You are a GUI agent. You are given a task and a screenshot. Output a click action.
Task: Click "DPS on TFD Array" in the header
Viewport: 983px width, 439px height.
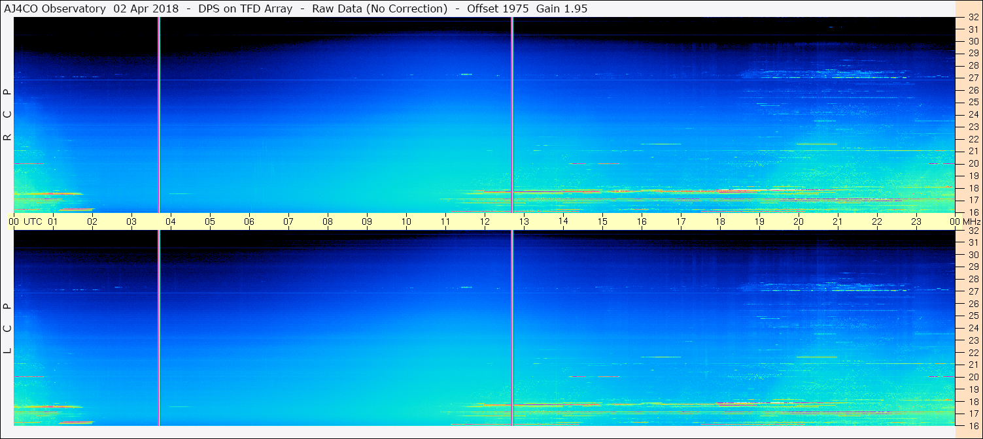pyautogui.click(x=245, y=9)
